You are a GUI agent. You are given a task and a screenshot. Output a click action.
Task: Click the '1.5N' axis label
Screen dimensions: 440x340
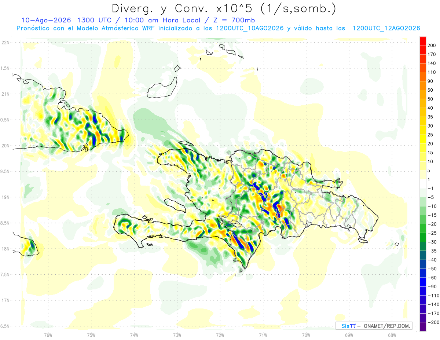pos(5,68)
